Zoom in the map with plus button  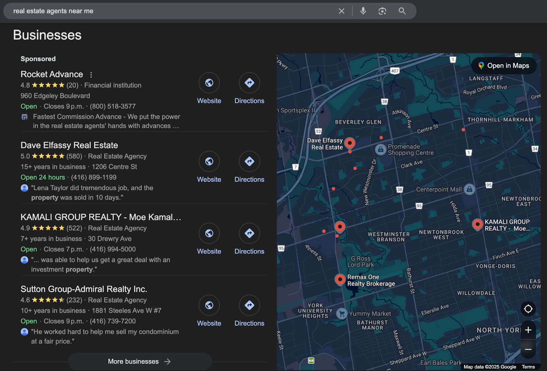tap(528, 330)
